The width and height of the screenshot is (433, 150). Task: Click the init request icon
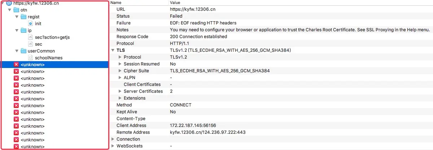[x=30, y=24]
